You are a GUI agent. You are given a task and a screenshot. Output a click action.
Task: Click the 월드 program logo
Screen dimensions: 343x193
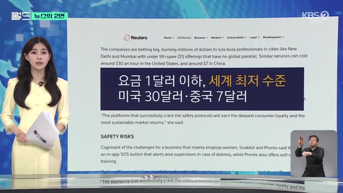[20, 16]
